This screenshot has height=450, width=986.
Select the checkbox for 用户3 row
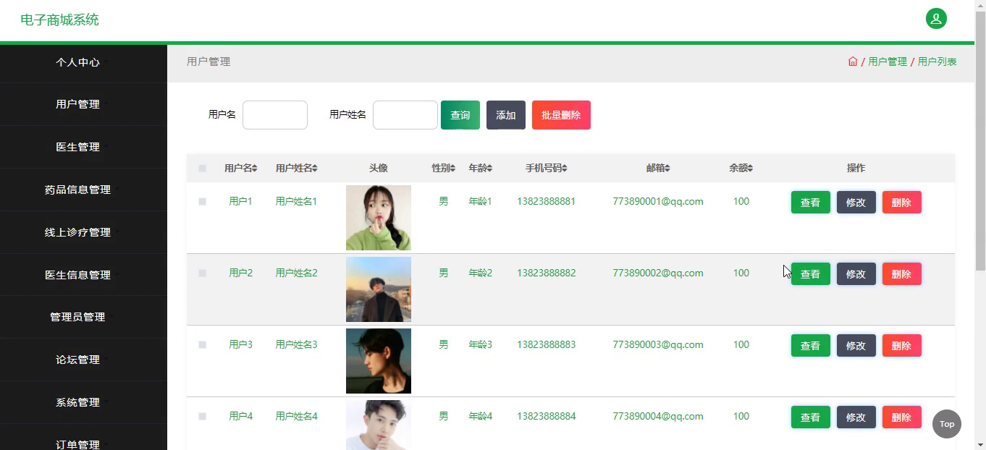[203, 345]
